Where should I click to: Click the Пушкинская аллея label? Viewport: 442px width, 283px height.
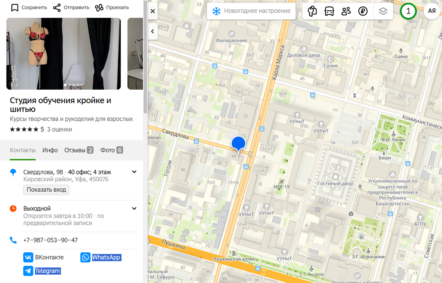pos(234,259)
